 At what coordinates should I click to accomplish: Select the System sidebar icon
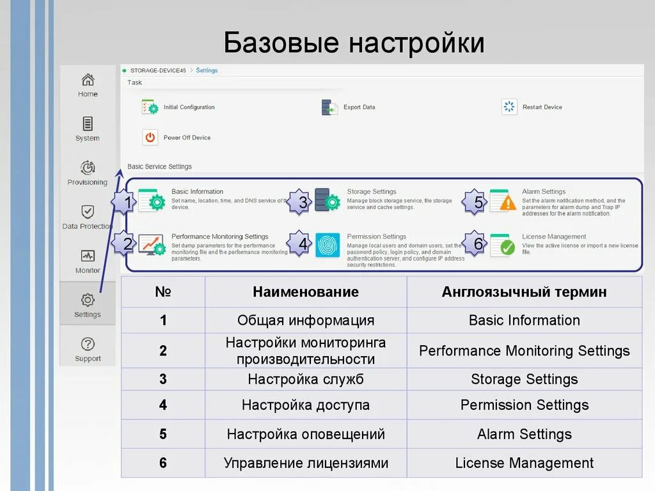pyautogui.click(x=88, y=123)
